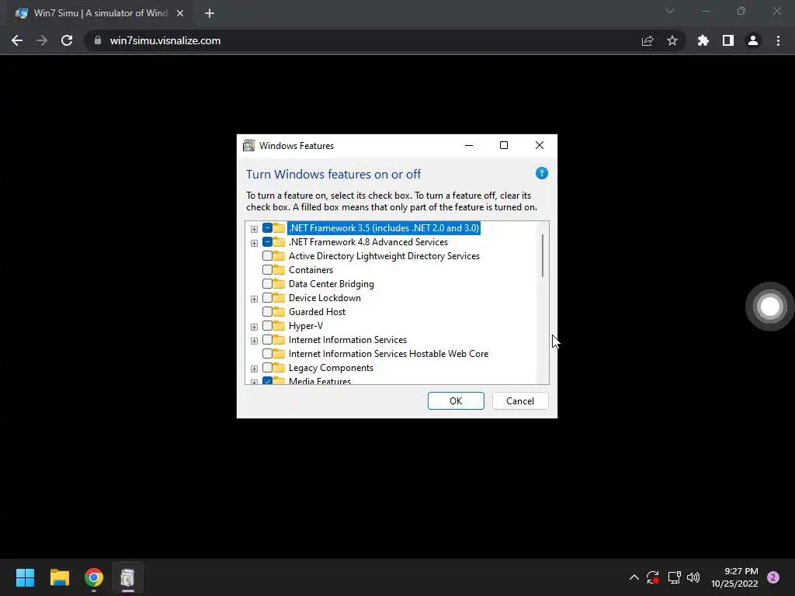Close the Win7 Simu tab
Image resolution: width=795 pixels, height=596 pixels.
pos(180,13)
